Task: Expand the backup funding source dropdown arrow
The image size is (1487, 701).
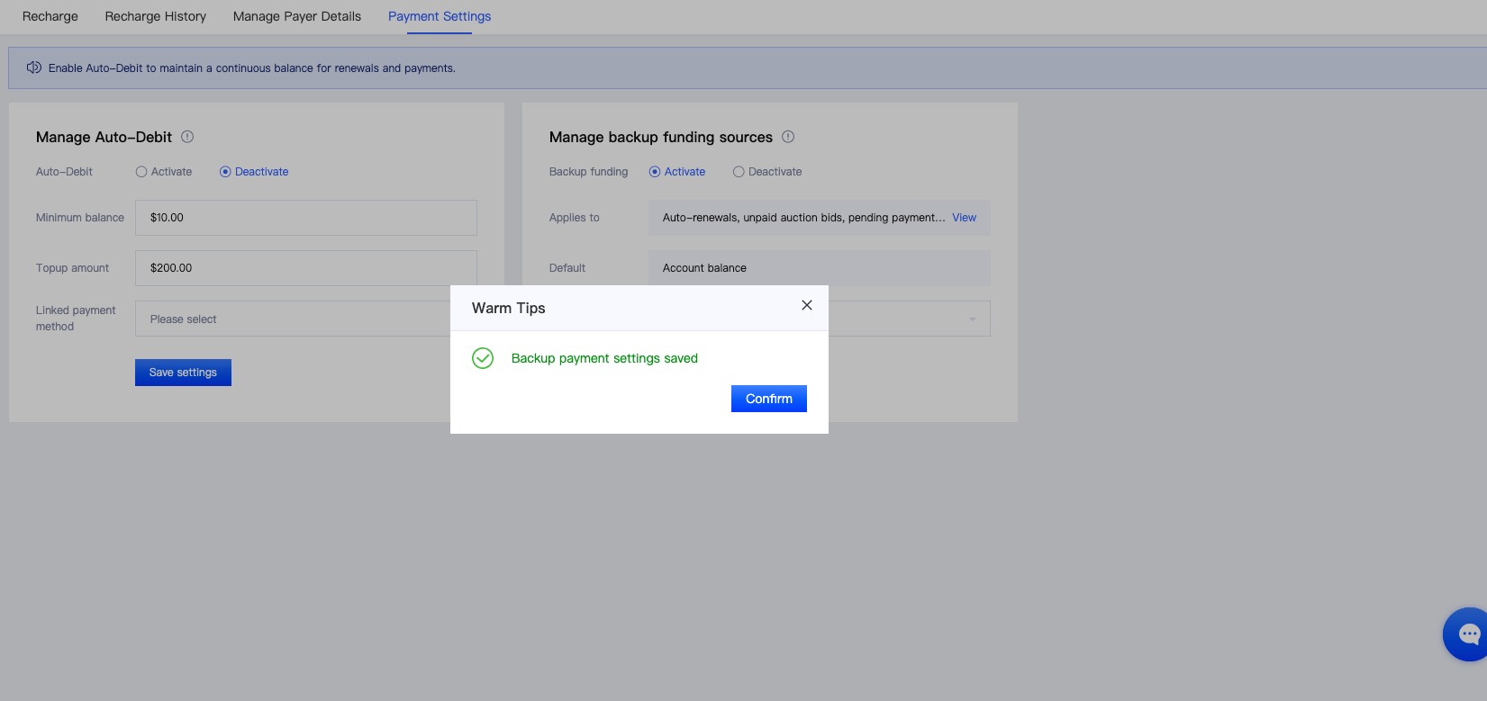Action: 972,319
